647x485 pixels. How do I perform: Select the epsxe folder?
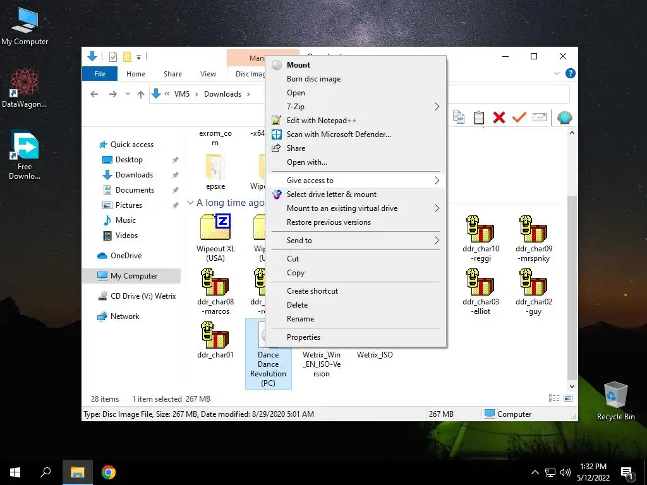(215, 172)
